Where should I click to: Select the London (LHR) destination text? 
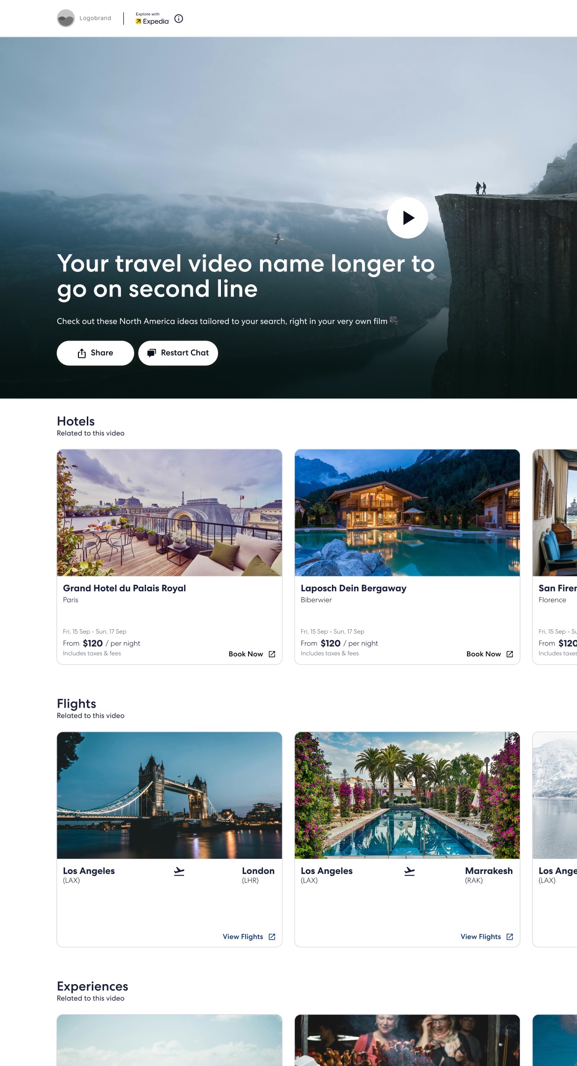[258, 875]
